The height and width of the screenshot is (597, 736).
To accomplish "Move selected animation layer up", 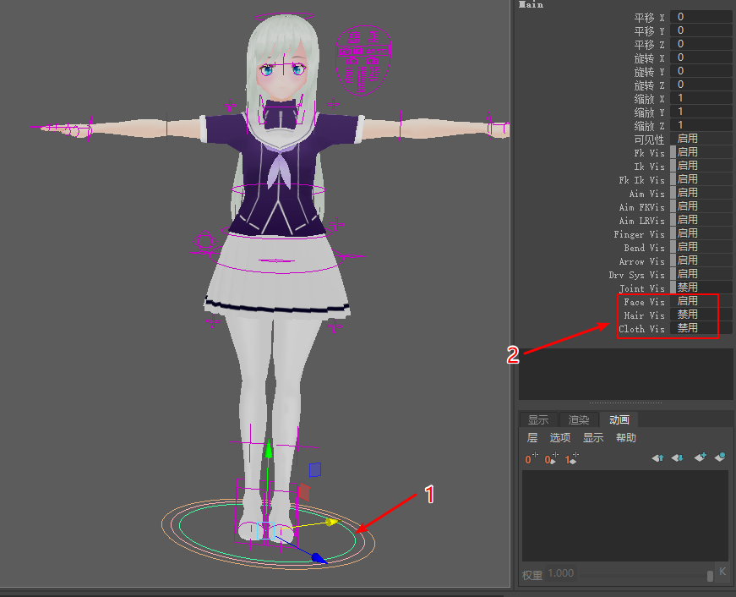I will [x=657, y=458].
